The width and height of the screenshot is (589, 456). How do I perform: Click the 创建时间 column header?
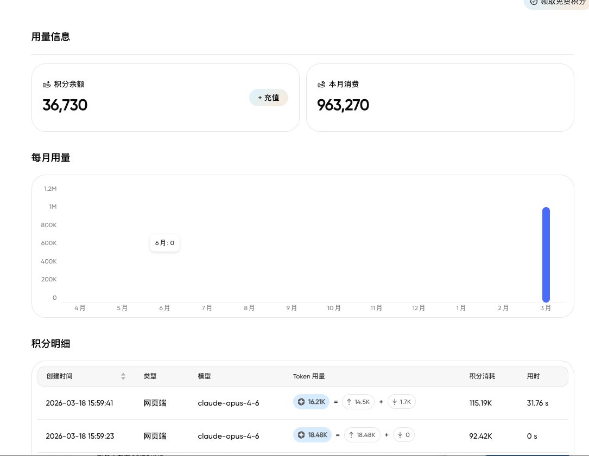(59, 376)
